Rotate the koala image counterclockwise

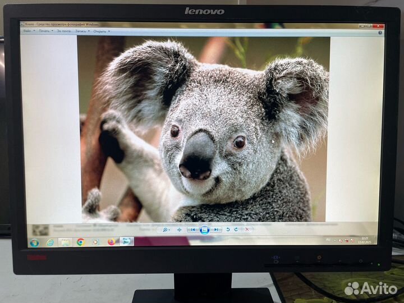pos(227,229)
